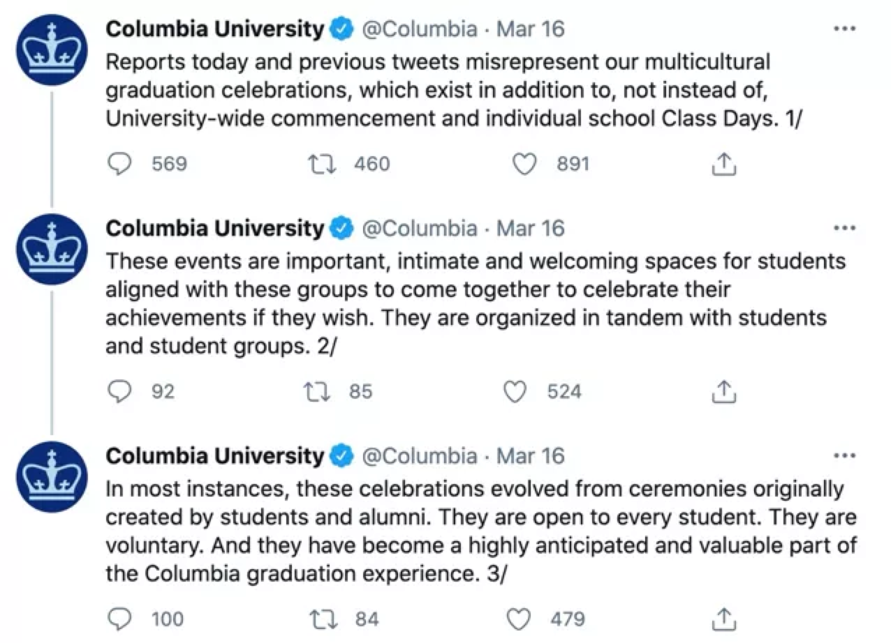Image resolution: width=891 pixels, height=643 pixels.
Task: Open the more options menu on first tweet
Action: pyautogui.click(x=845, y=29)
